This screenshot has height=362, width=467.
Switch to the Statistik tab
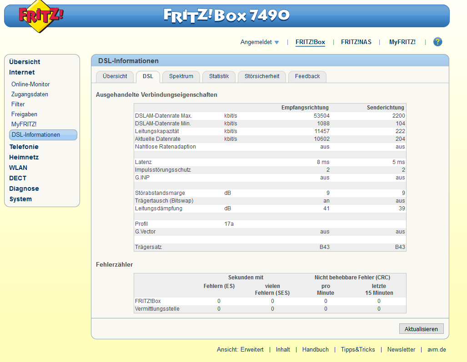point(219,76)
